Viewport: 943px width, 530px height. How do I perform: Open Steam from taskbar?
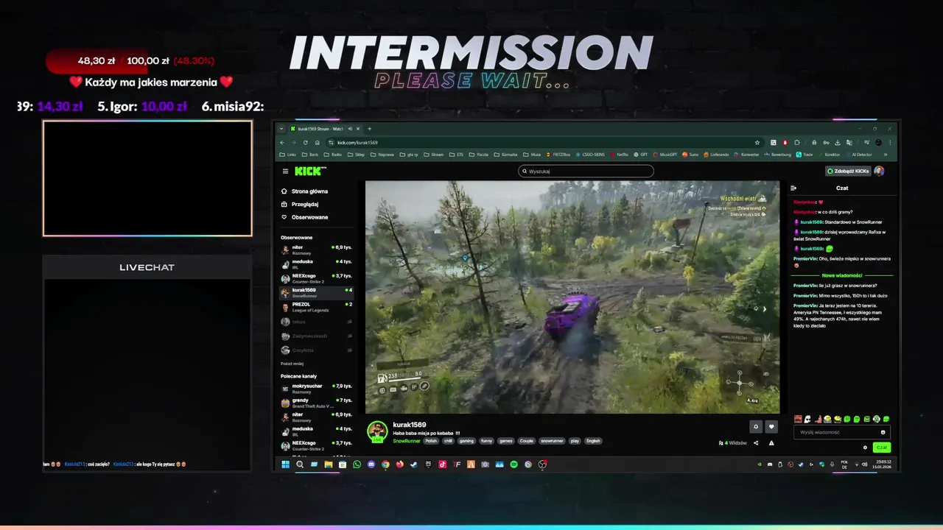414,464
